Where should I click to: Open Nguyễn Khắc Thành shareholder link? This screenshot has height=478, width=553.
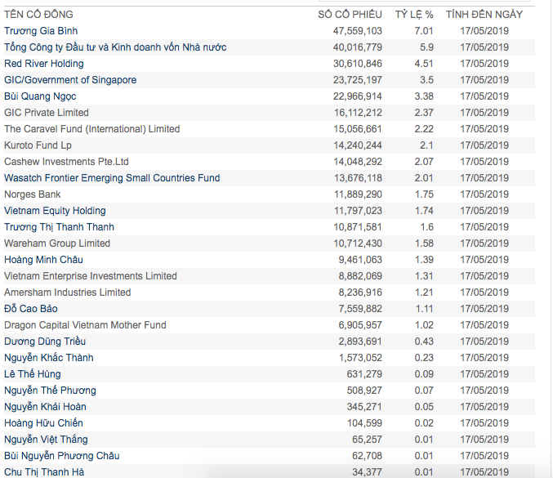coord(49,358)
